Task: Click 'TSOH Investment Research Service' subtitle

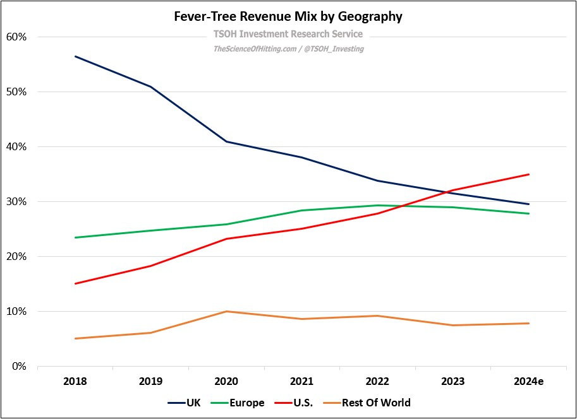Action: pyautogui.click(x=288, y=34)
